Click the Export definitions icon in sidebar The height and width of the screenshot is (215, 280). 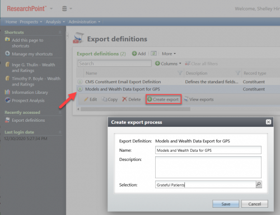coord(7,120)
